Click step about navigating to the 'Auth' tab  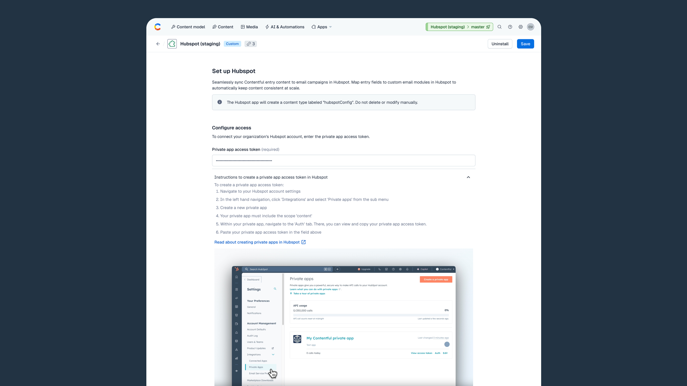coord(323,224)
